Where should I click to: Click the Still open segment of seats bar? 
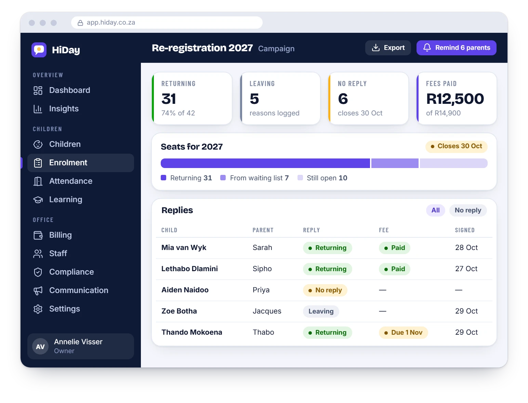(454, 163)
